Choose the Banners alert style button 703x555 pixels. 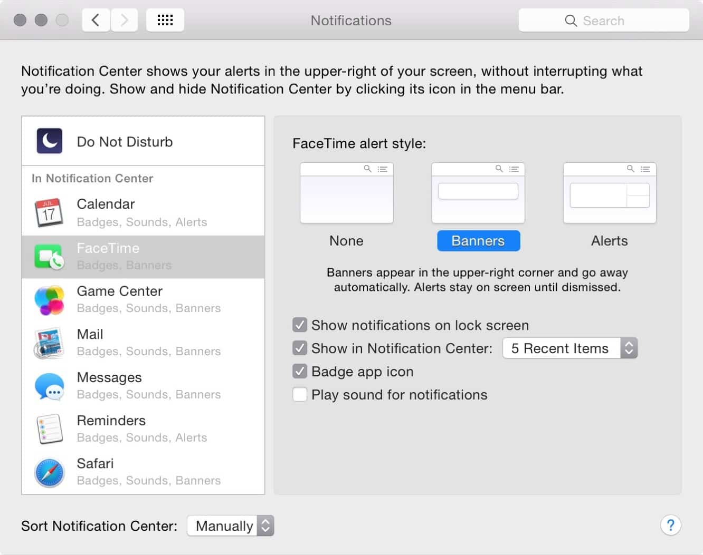tap(478, 241)
